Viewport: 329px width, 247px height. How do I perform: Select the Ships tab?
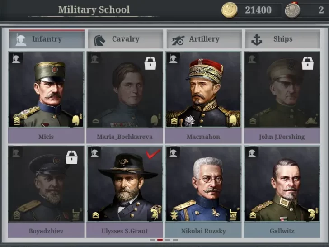(x=282, y=39)
